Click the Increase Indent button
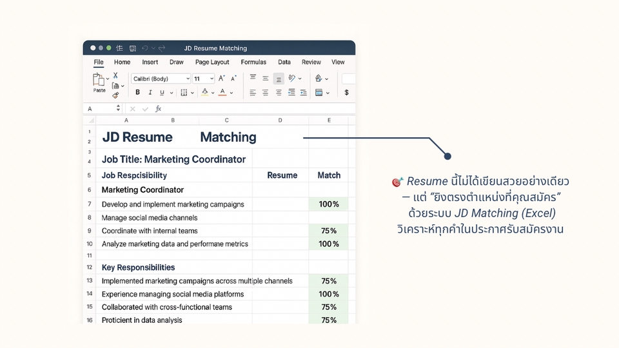This screenshot has height=348, width=619. coord(304,93)
